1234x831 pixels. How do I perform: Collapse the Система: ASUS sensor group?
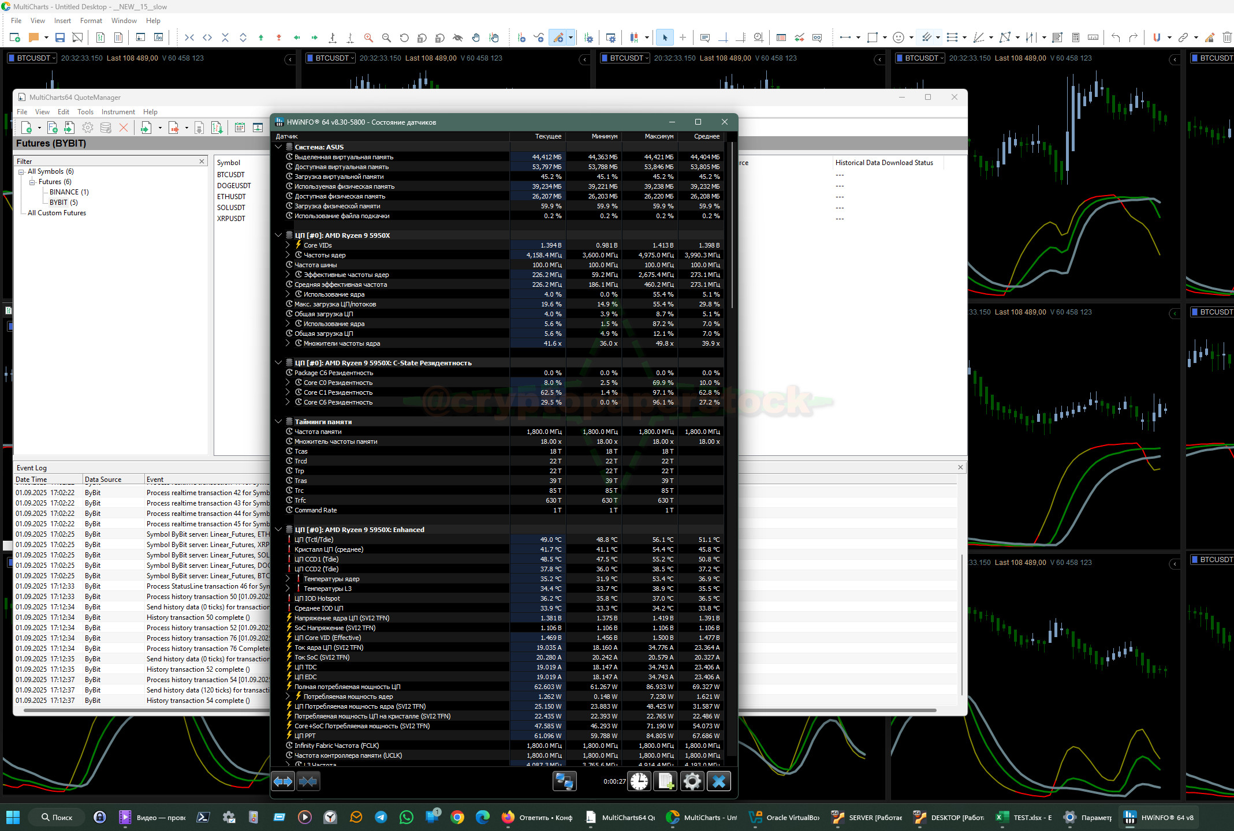tap(278, 147)
